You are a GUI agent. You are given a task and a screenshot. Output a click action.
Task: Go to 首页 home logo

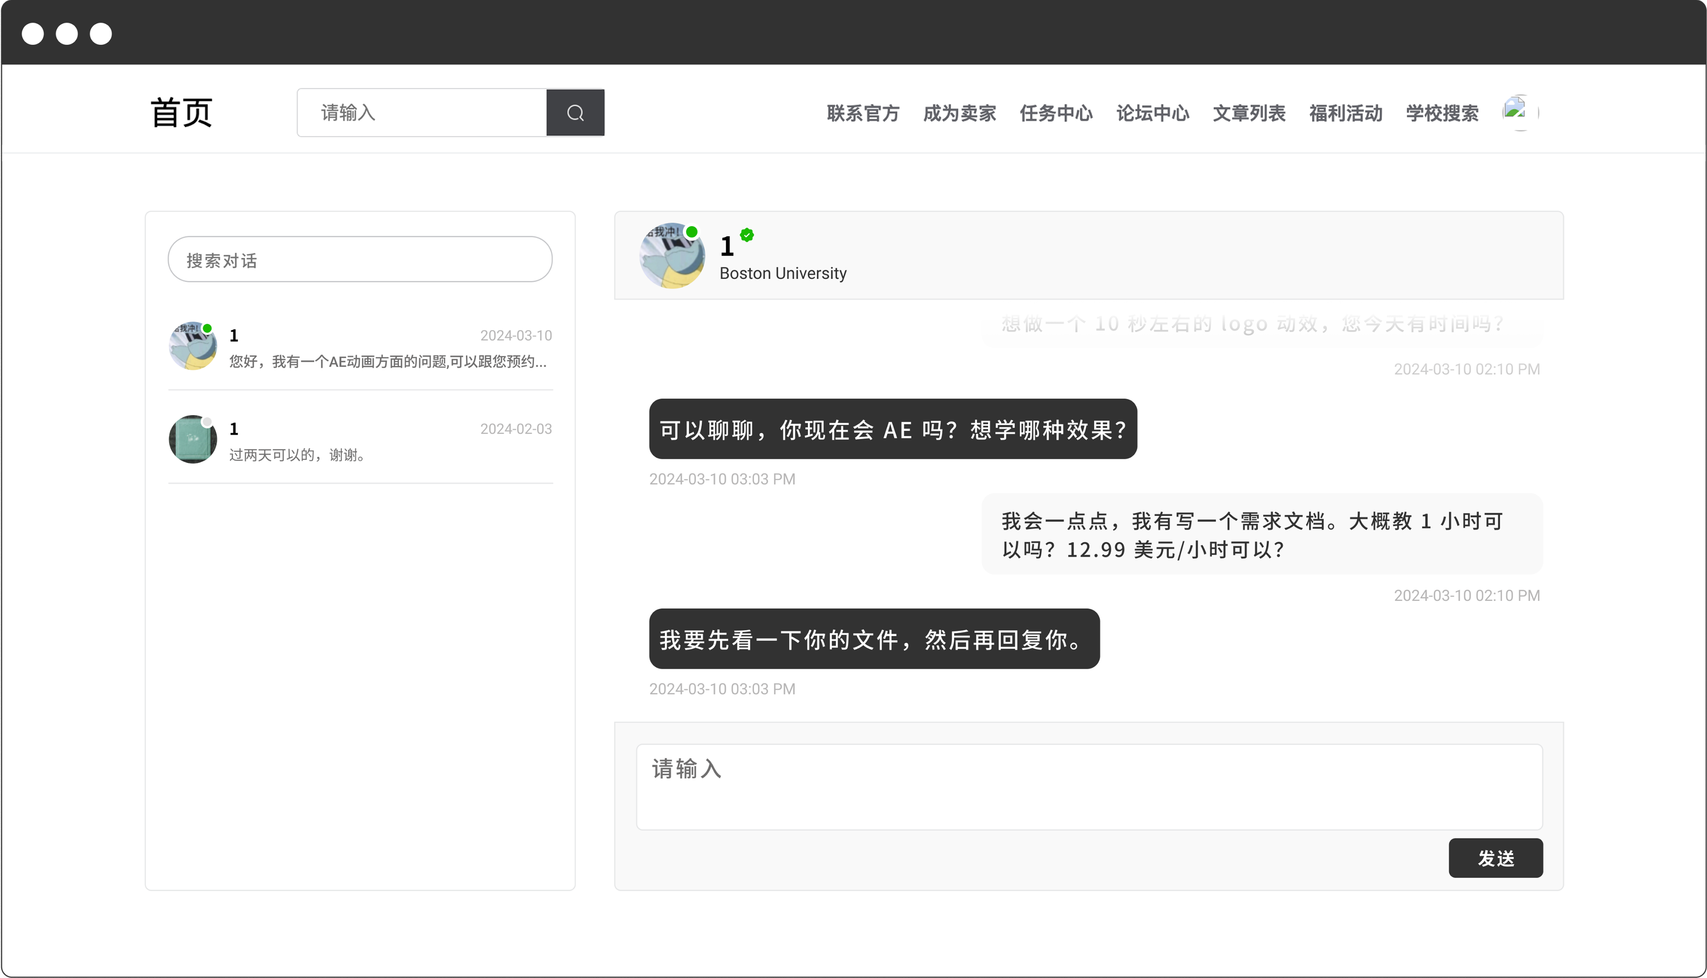tap(181, 112)
